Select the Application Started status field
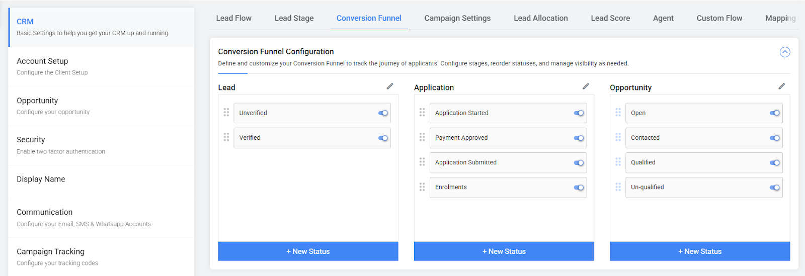The width and height of the screenshot is (805, 276). pos(498,113)
